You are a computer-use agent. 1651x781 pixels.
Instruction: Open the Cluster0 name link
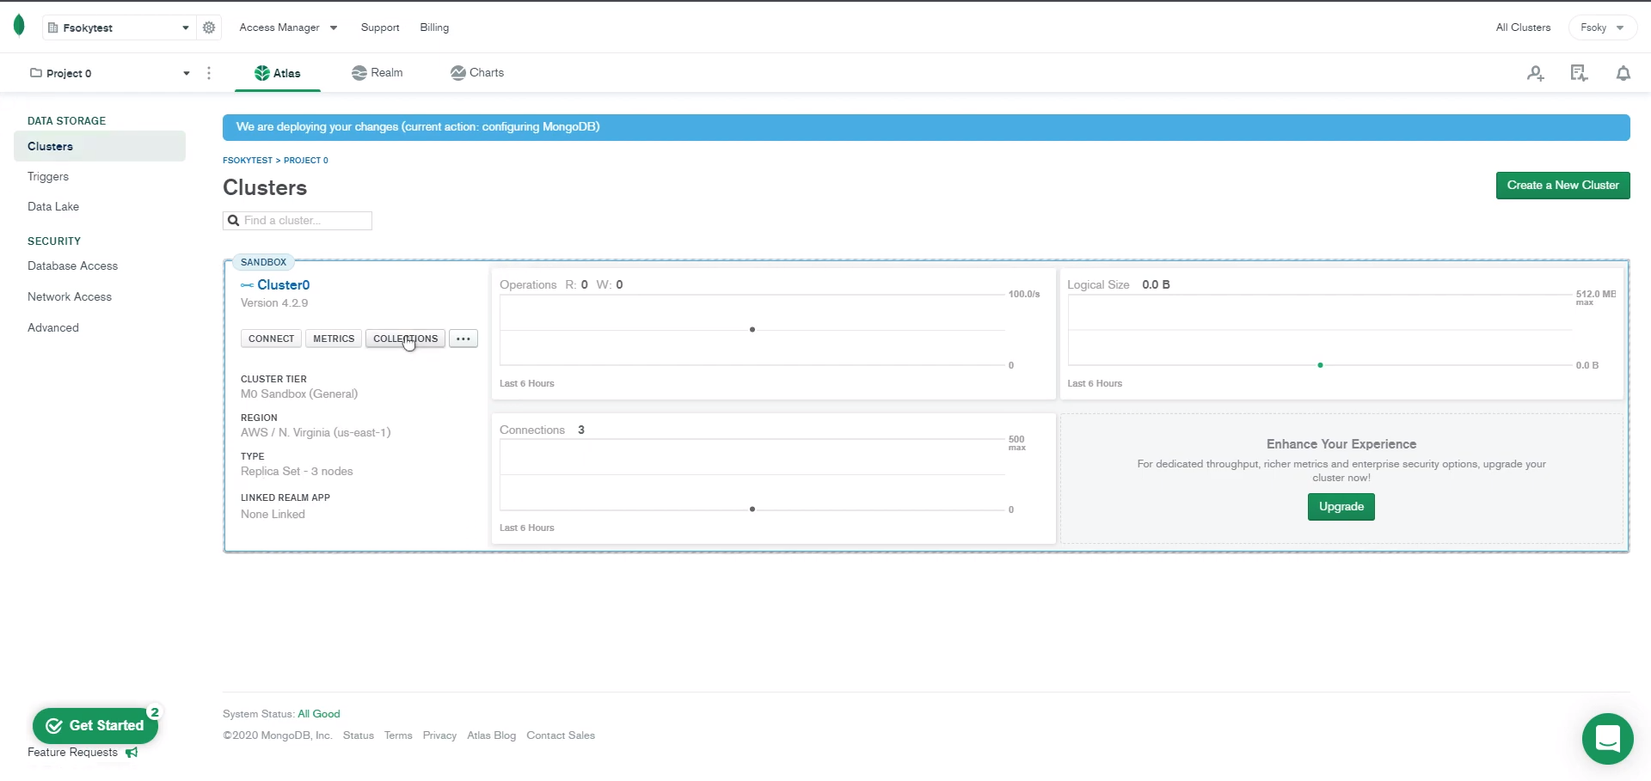coord(284,285)
